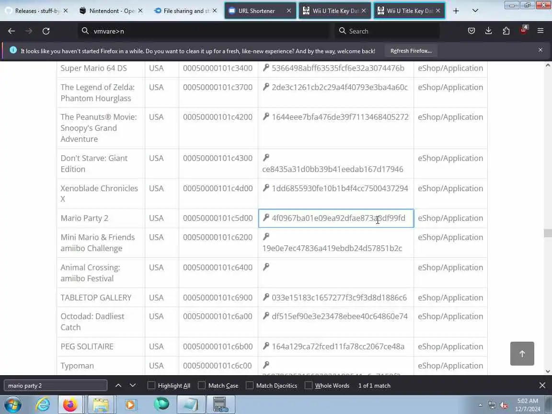
Task: Go back to previous page
Action: 11,31
